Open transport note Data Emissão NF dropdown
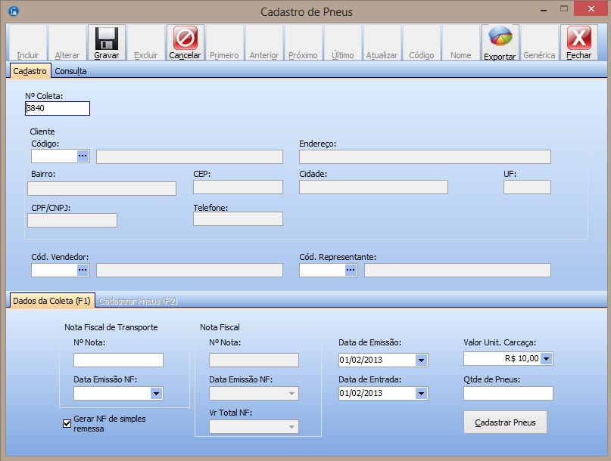611x461 pixels. (156, 393)
